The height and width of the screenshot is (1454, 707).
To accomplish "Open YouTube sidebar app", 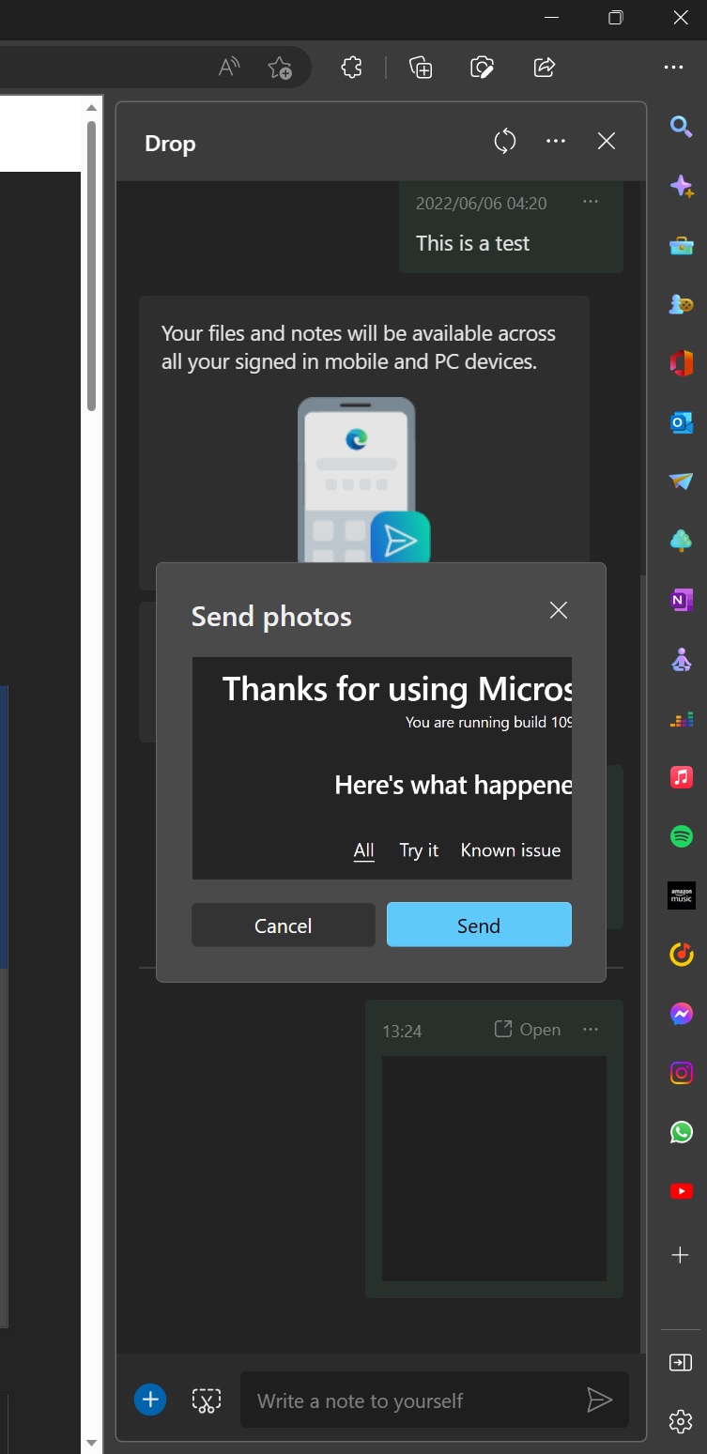I will pyautogui.click(x=682, y=1191).
